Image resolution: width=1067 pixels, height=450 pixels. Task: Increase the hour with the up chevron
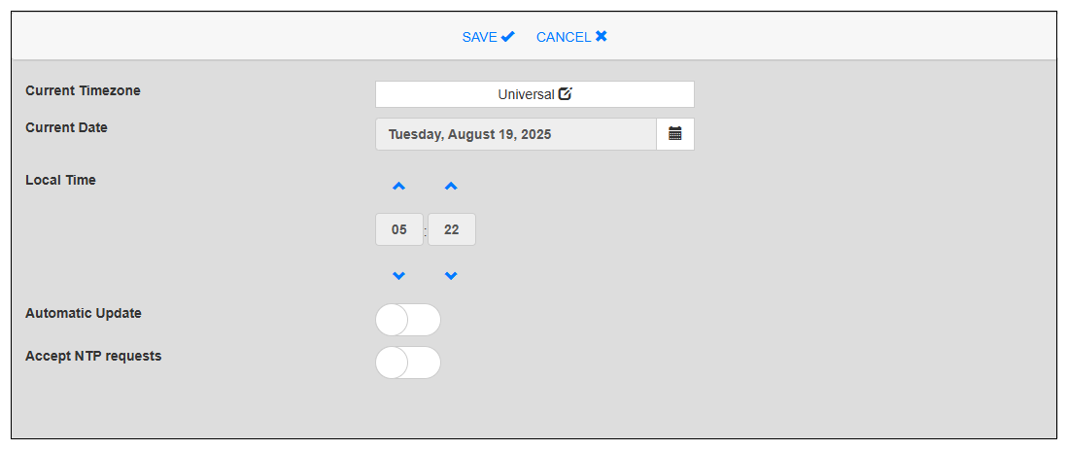click(x=398, y=186)
